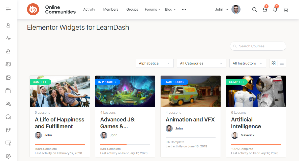
Task: Open the Forums menu
Action: tap(151, 9)
